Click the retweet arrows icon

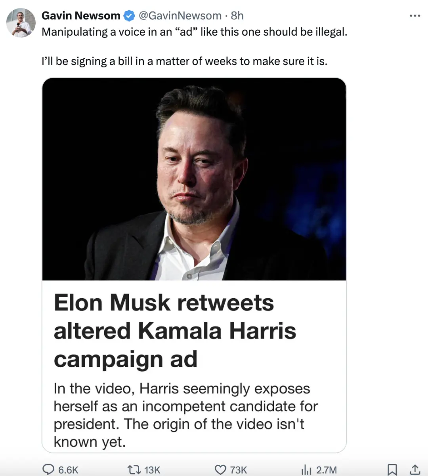pyautogui.click(x=134, y=470)
